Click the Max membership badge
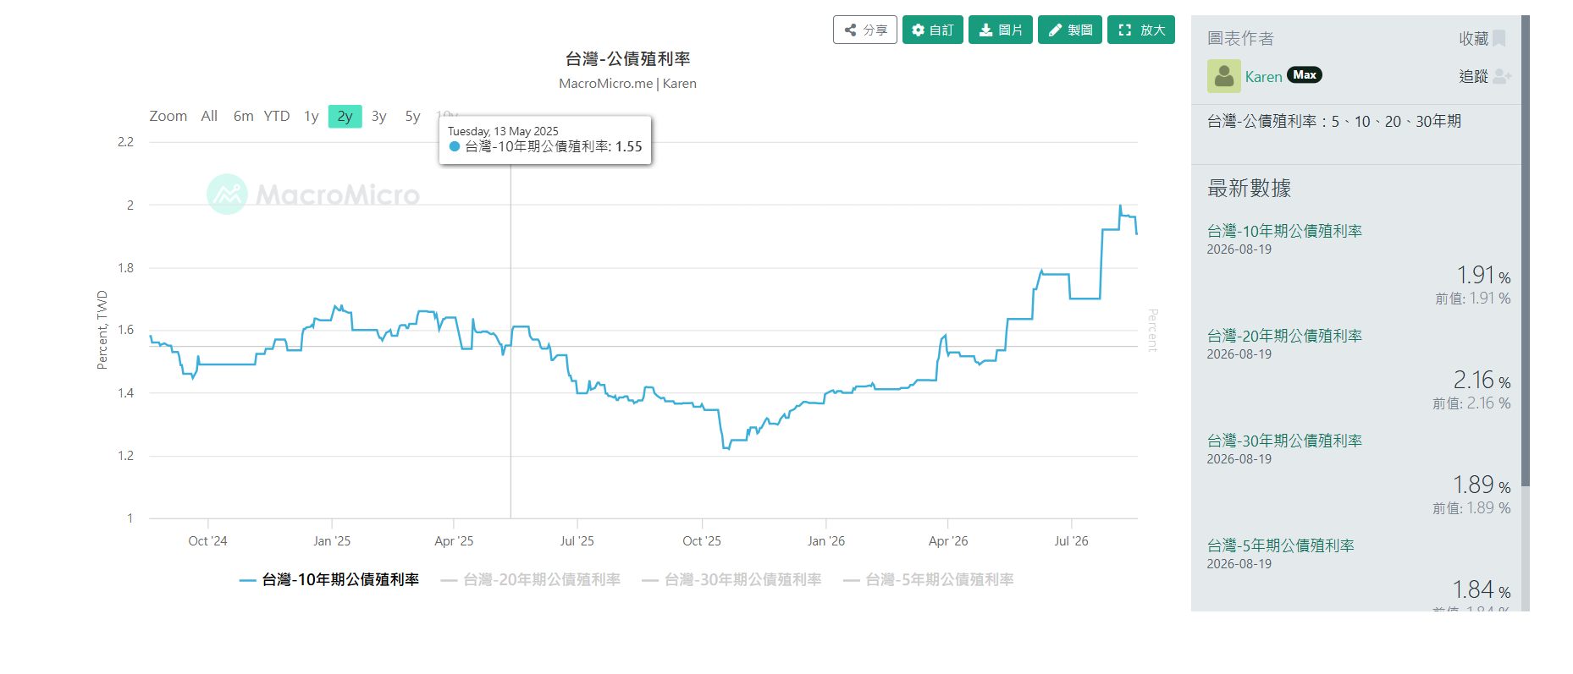The height and width of the screenshot is (674, 1573). tap(1305, 75)
